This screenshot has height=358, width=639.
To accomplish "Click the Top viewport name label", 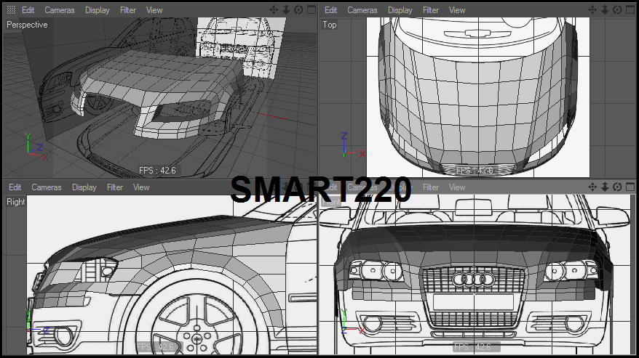I will point(330,25).
